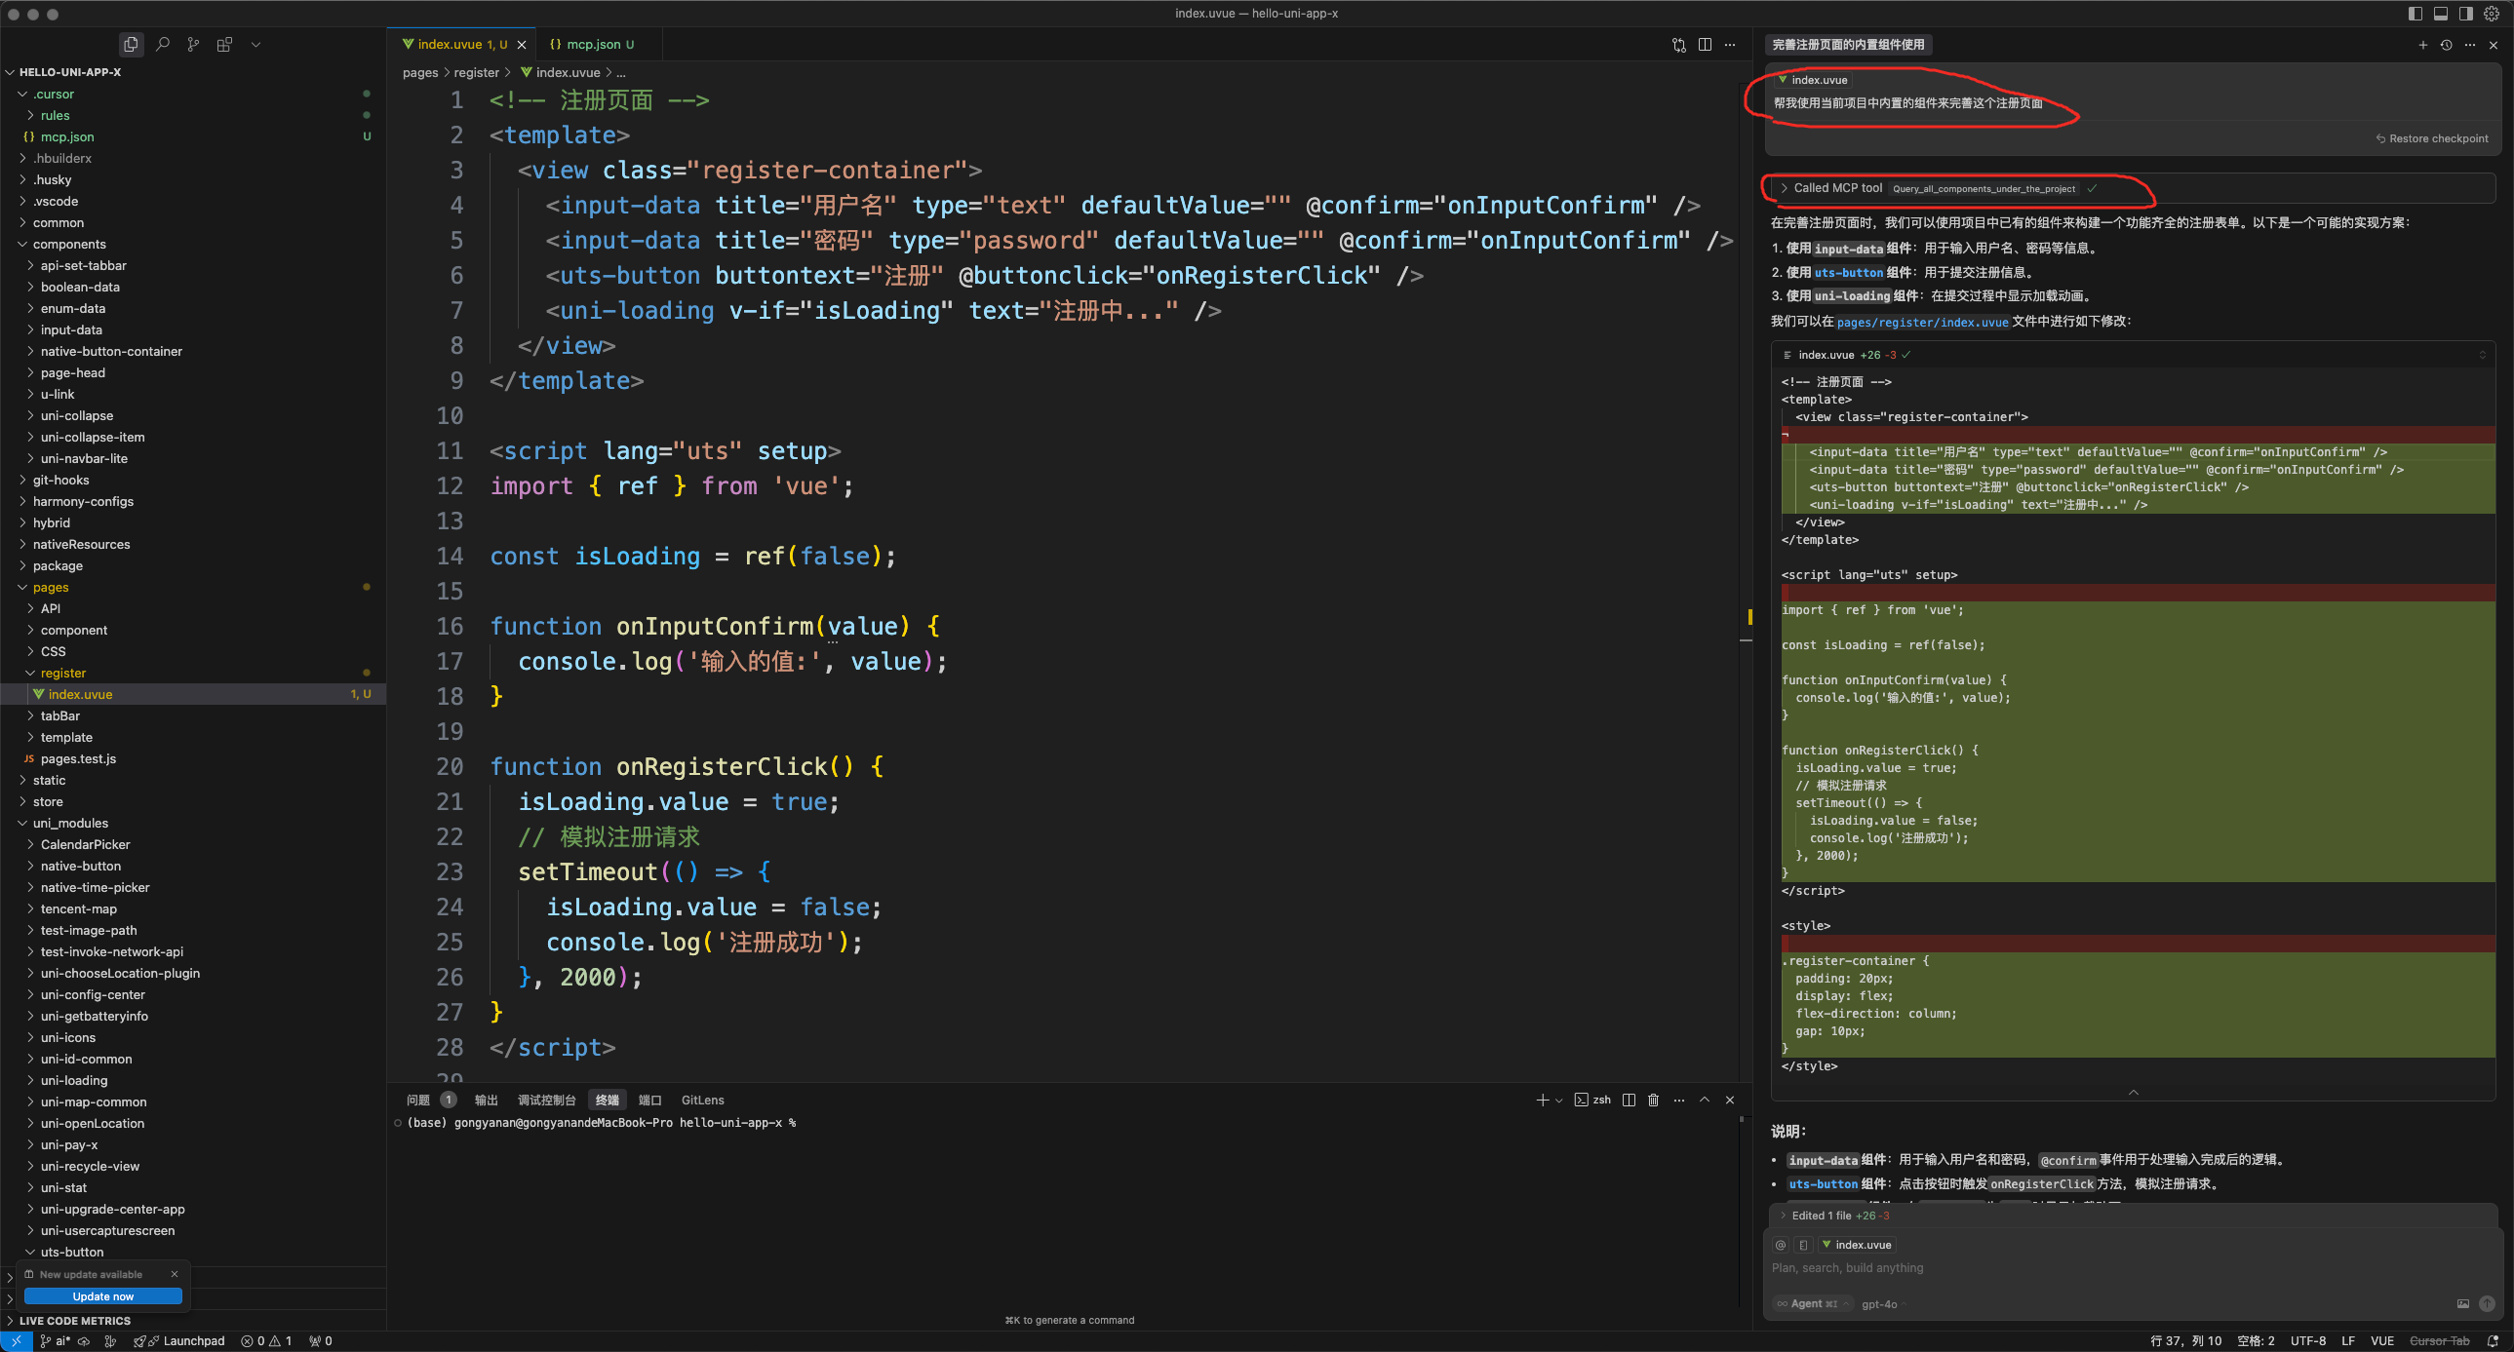The height and width of the screenshot is (1352, 2514).
Task: Click the register breadcrumb segment
Action: (x=476, y=72)
